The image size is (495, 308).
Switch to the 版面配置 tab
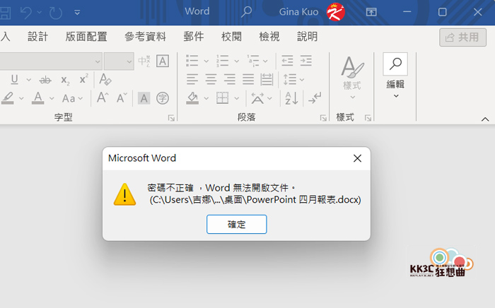tap(86, 37)
